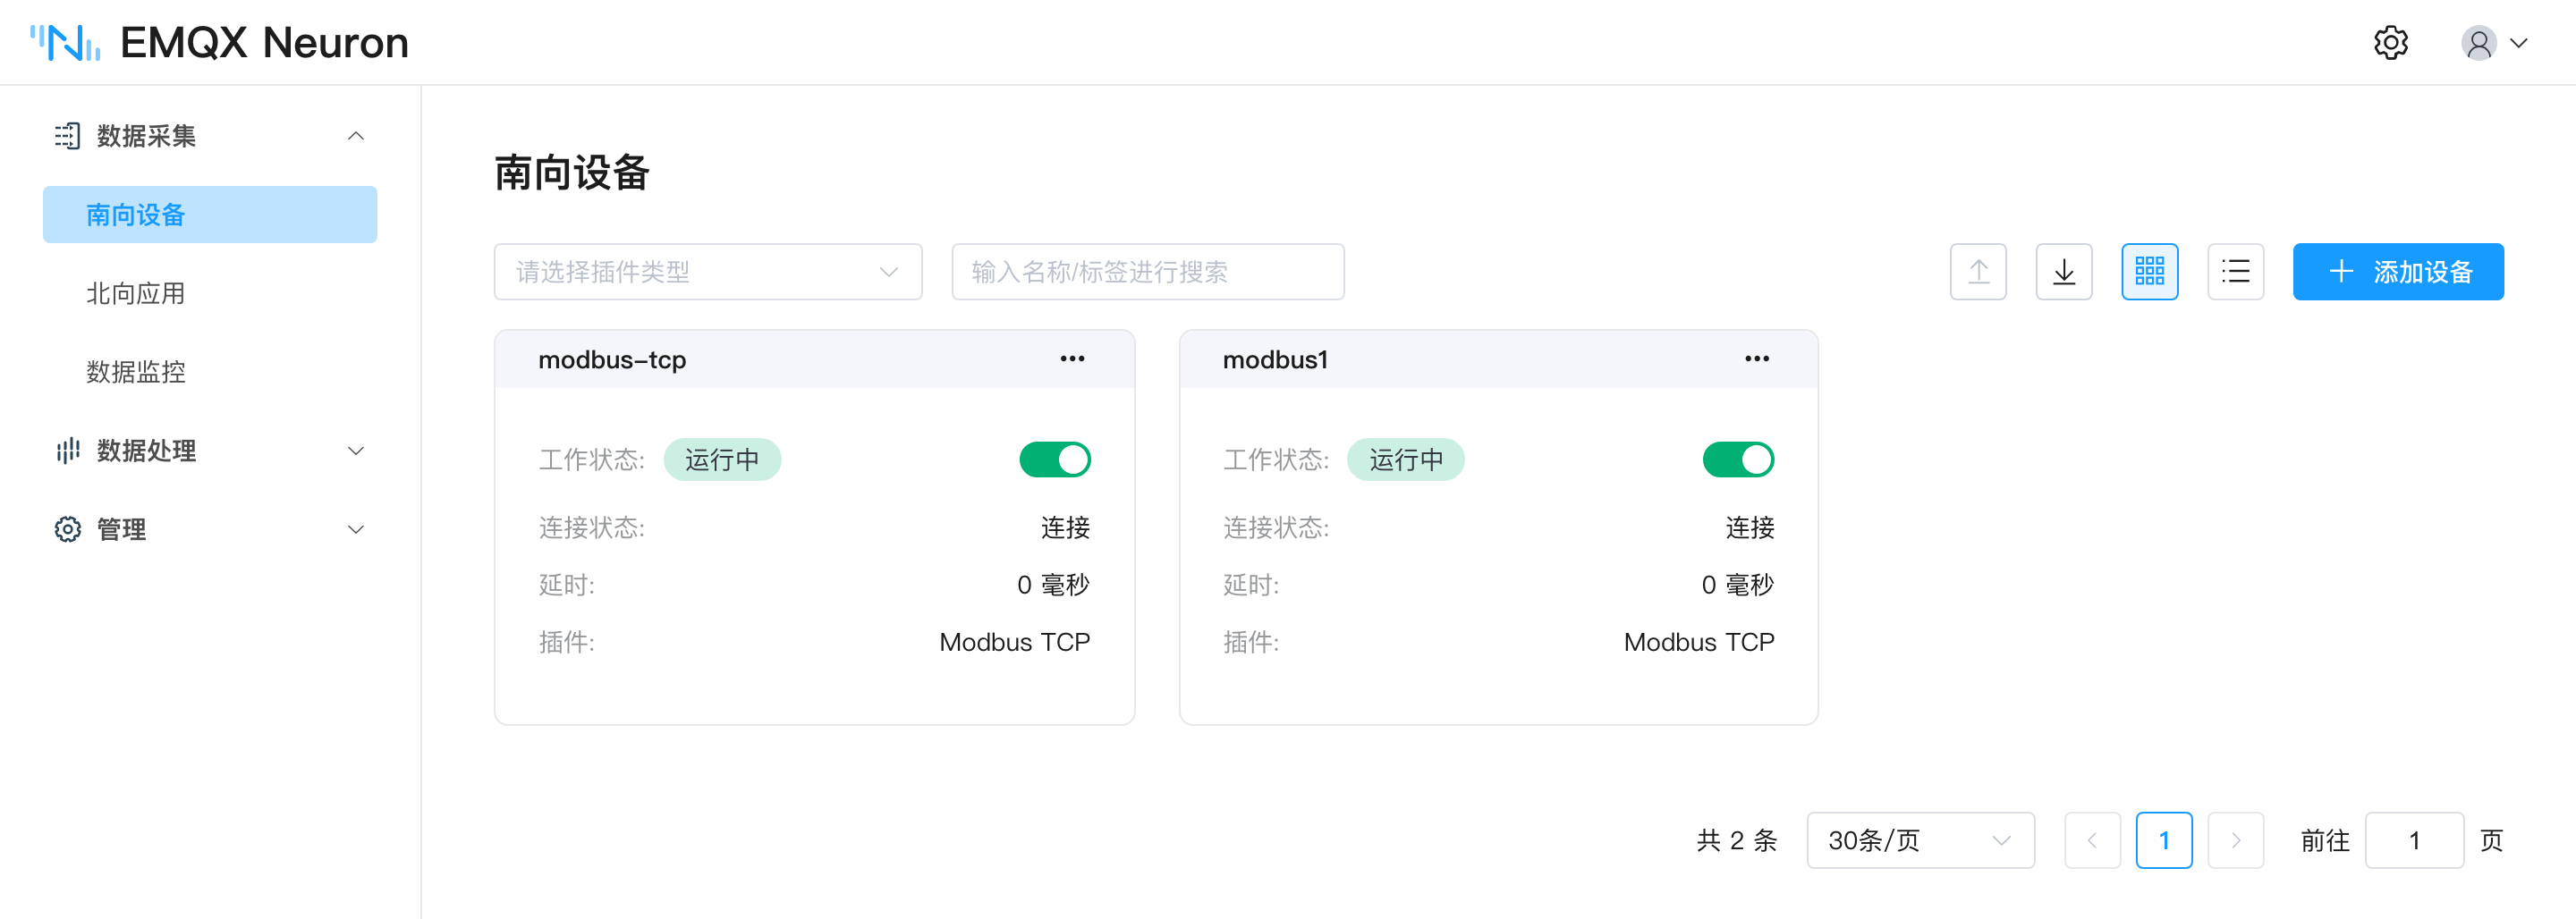Open the plugin type dropdown

coord(708,272)
